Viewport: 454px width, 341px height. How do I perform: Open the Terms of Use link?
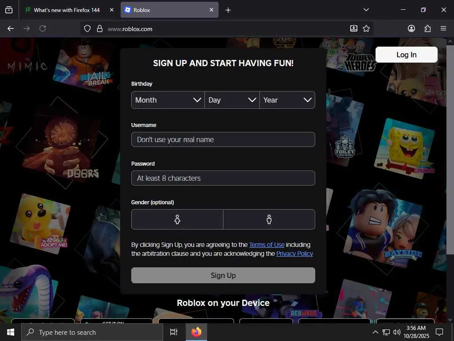click(266, 245)
